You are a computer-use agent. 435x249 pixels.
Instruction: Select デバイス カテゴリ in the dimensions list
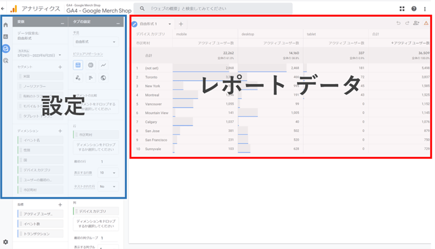tap(40, 170)
